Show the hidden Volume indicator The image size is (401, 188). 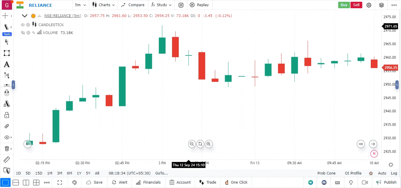(x=23, y=33)
